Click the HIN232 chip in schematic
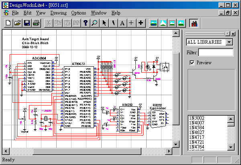 coord(129,119)
